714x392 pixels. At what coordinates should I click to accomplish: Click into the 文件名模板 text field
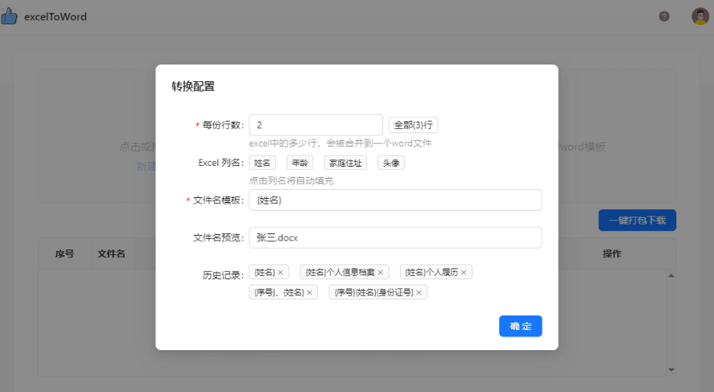pos(395,200)
